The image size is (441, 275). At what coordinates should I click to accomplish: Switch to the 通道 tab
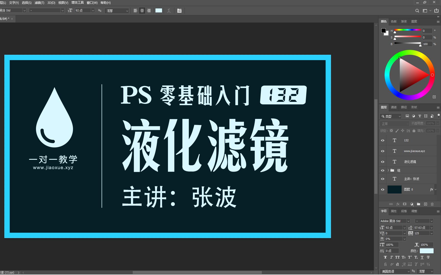(x=394, y=107)
